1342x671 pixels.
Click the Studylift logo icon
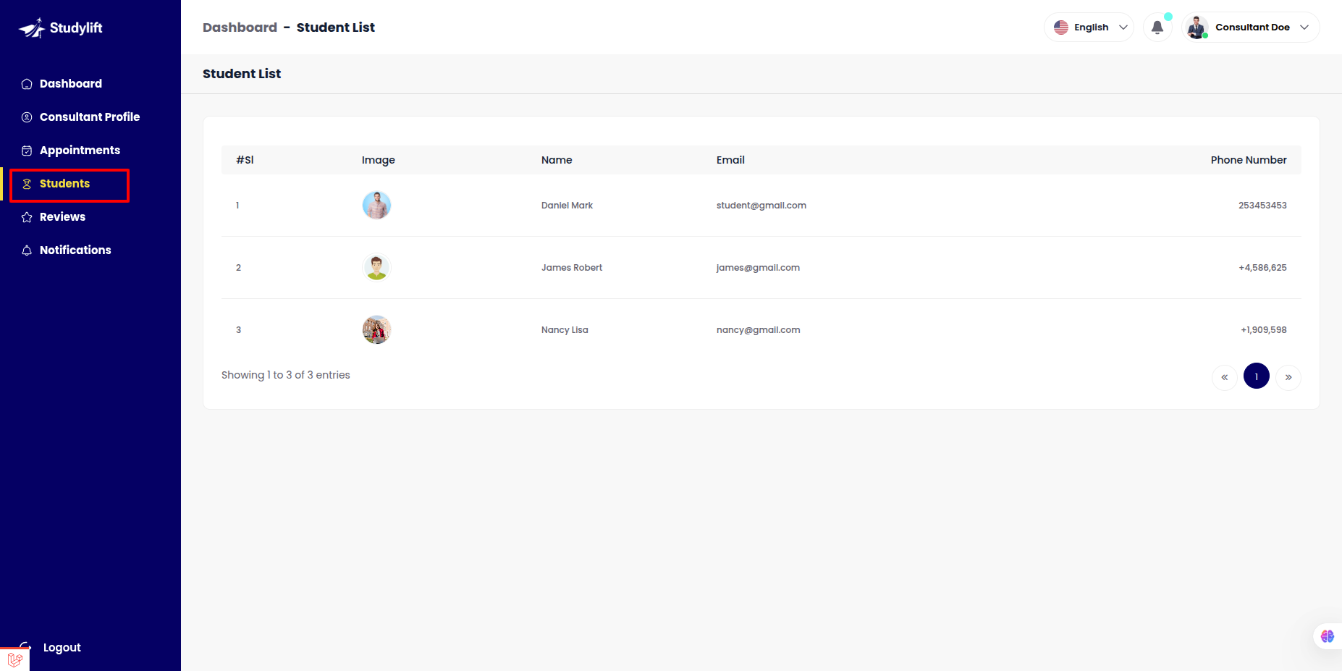31,28
